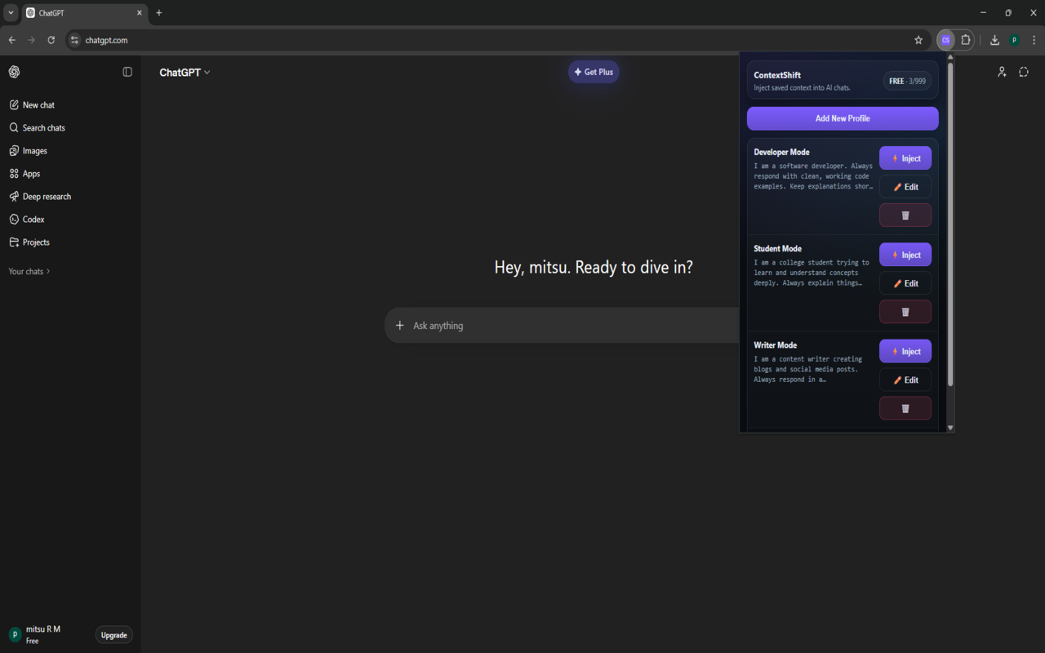Image resolution: width=1045 pixels, height=653 pixels.
Task: Open Projects in the sidebar
Action: pos(36,242)
